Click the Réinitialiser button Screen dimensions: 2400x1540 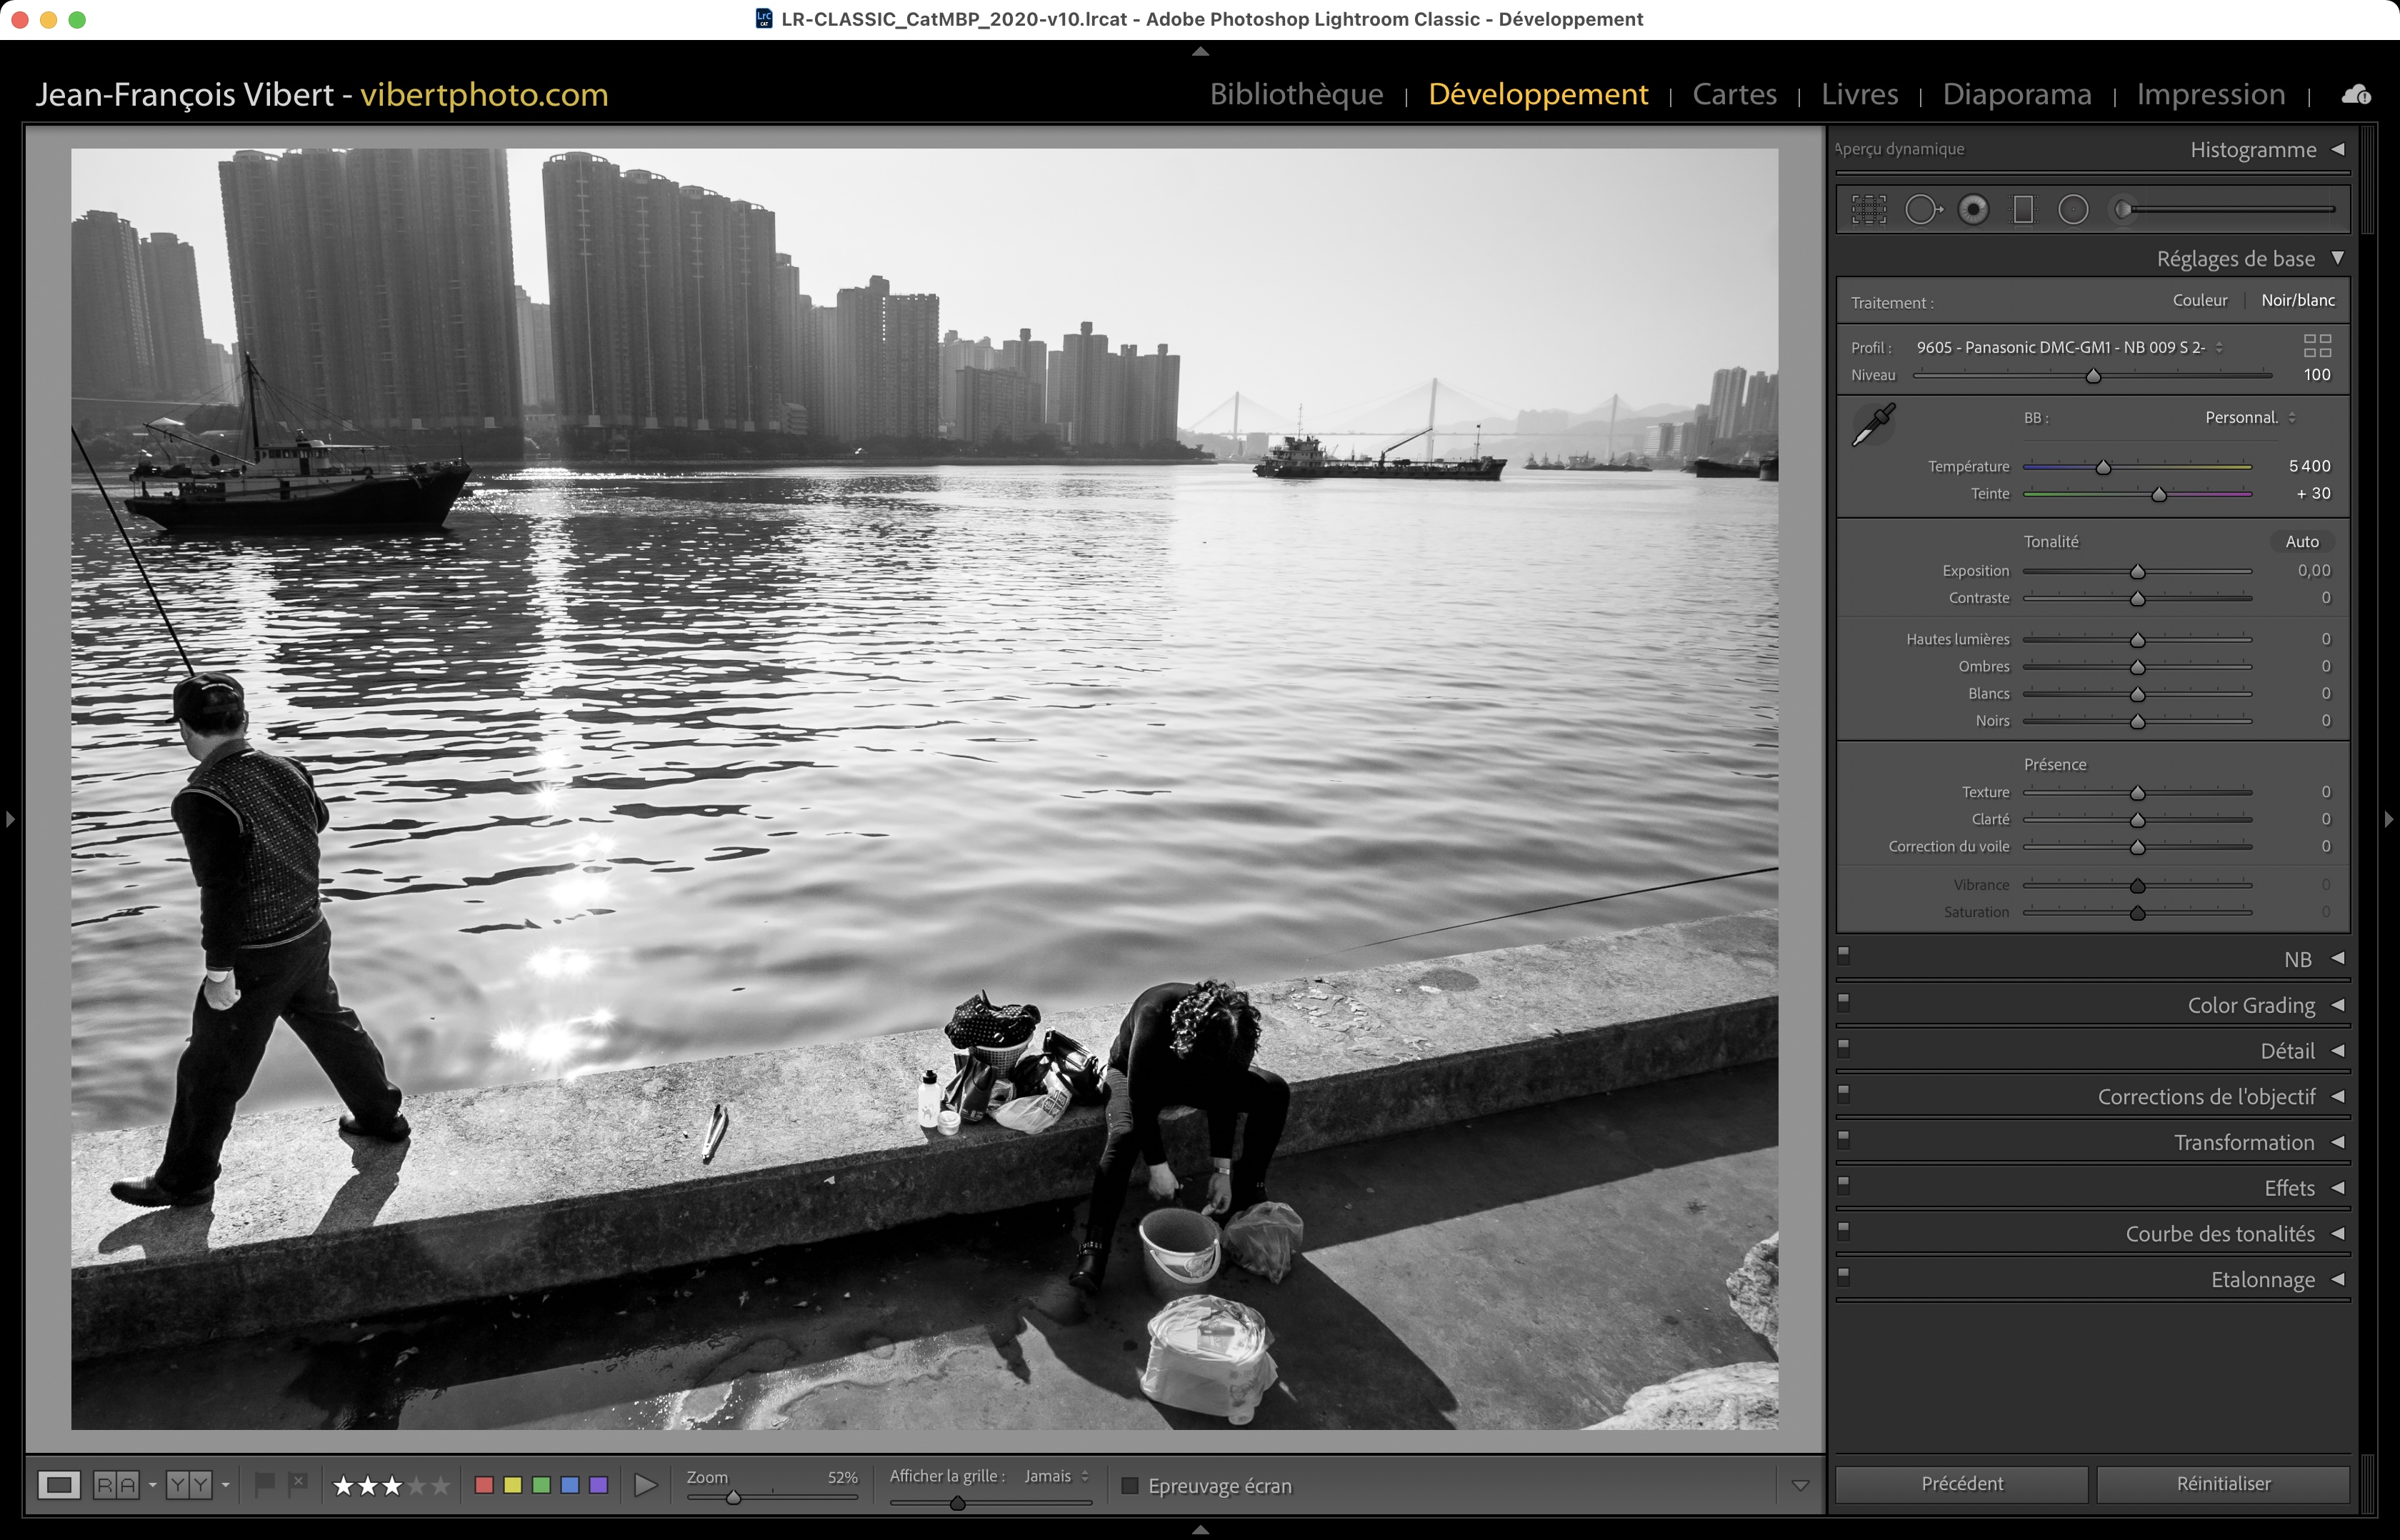pos(2222,1484)
